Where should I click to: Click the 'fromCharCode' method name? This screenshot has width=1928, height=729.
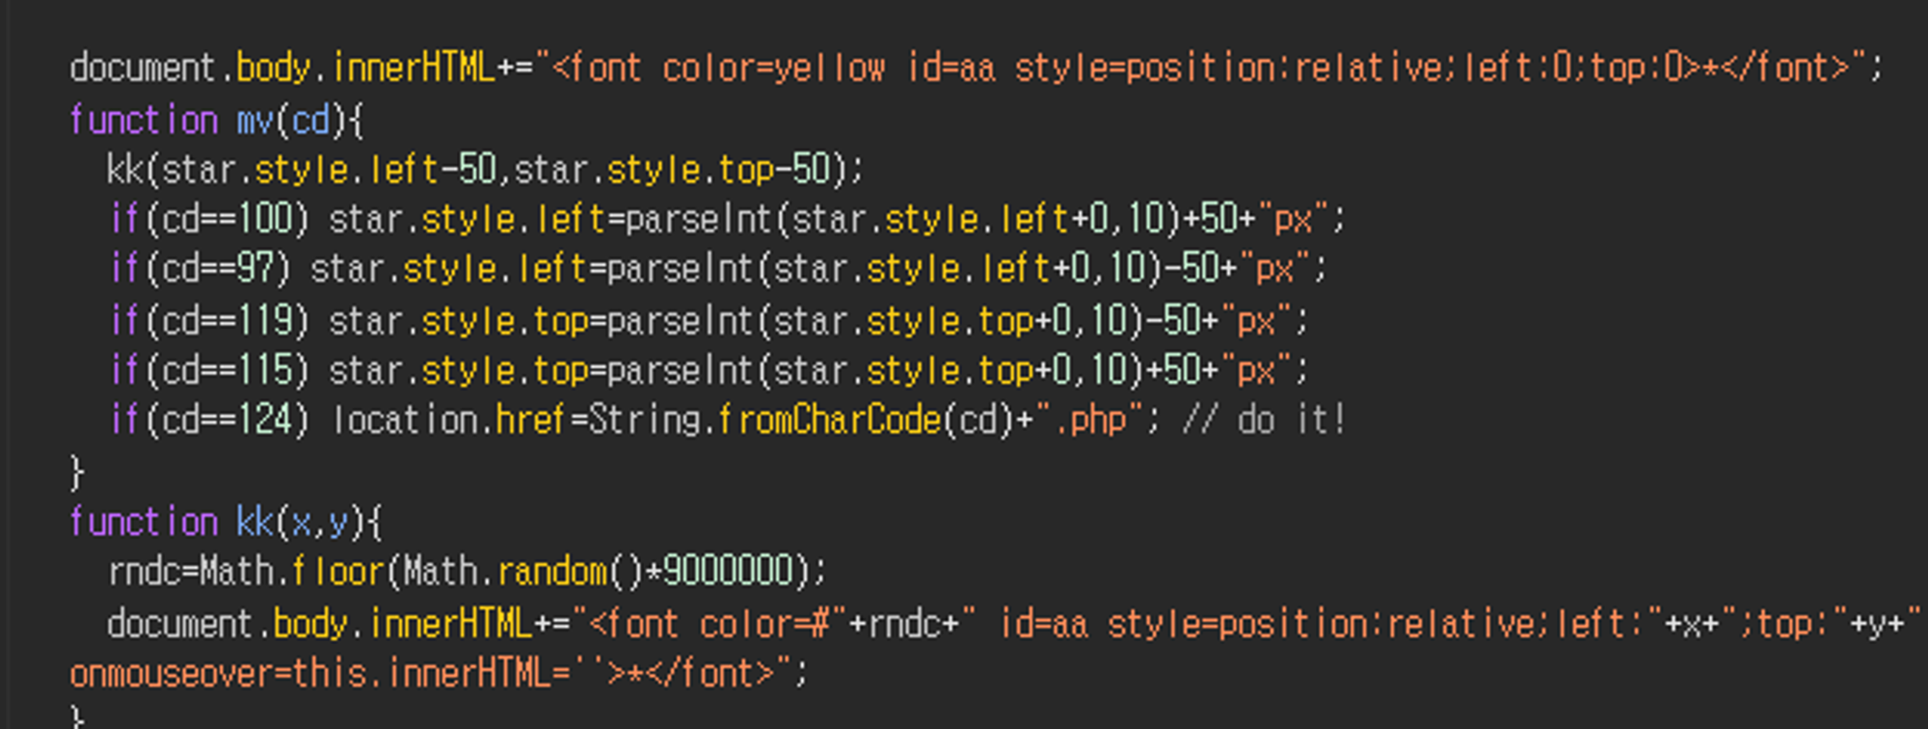[829, 419]
